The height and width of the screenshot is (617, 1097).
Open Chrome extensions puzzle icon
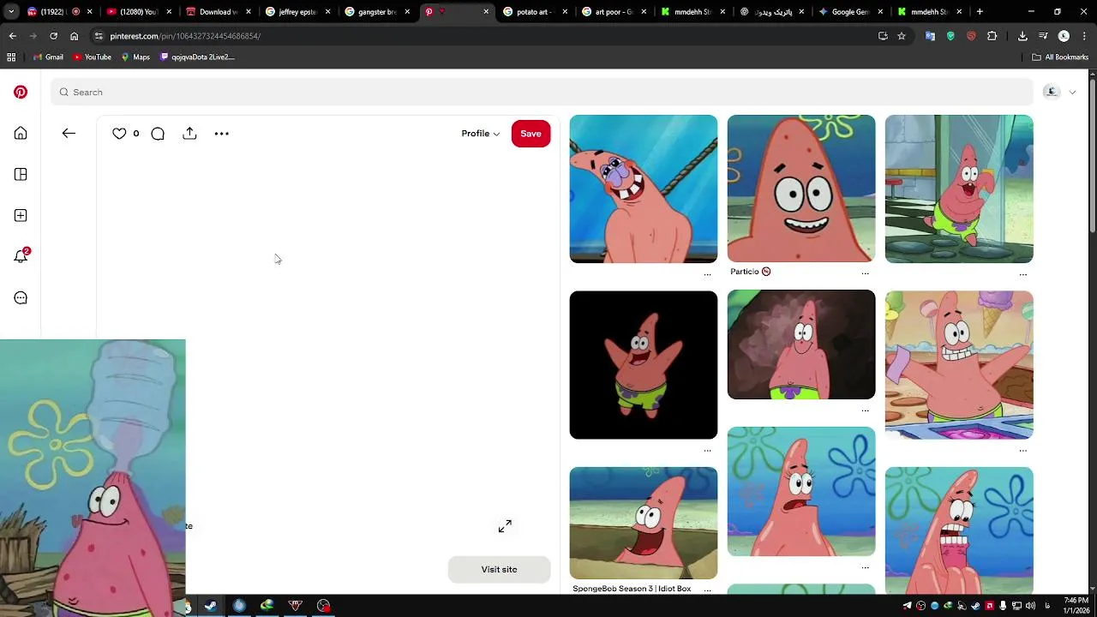click(992, 36)
